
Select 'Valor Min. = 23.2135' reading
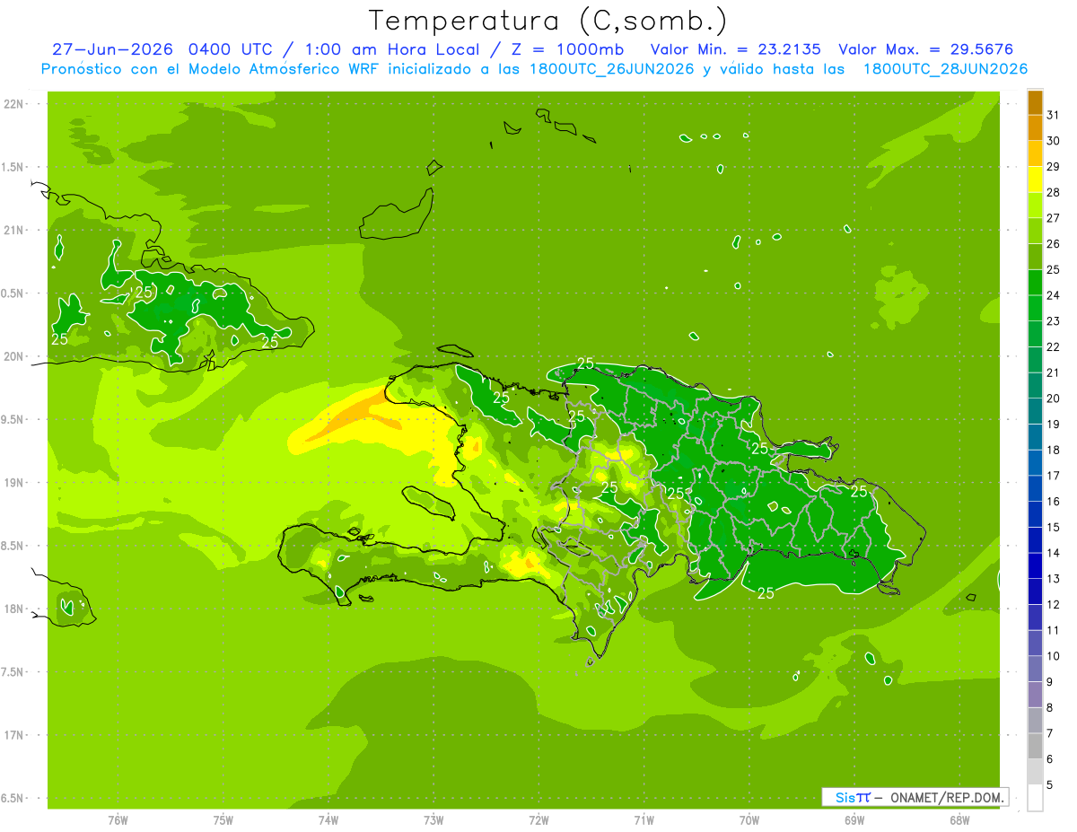click(x=736, y=49)
